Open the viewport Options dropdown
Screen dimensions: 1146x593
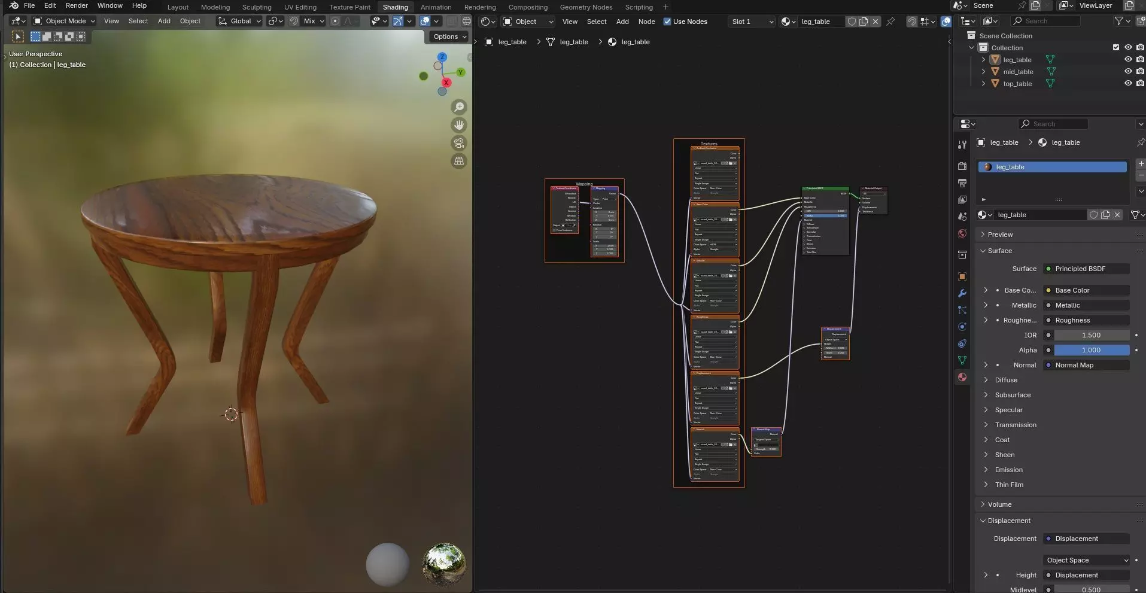(x=449, y=37)
